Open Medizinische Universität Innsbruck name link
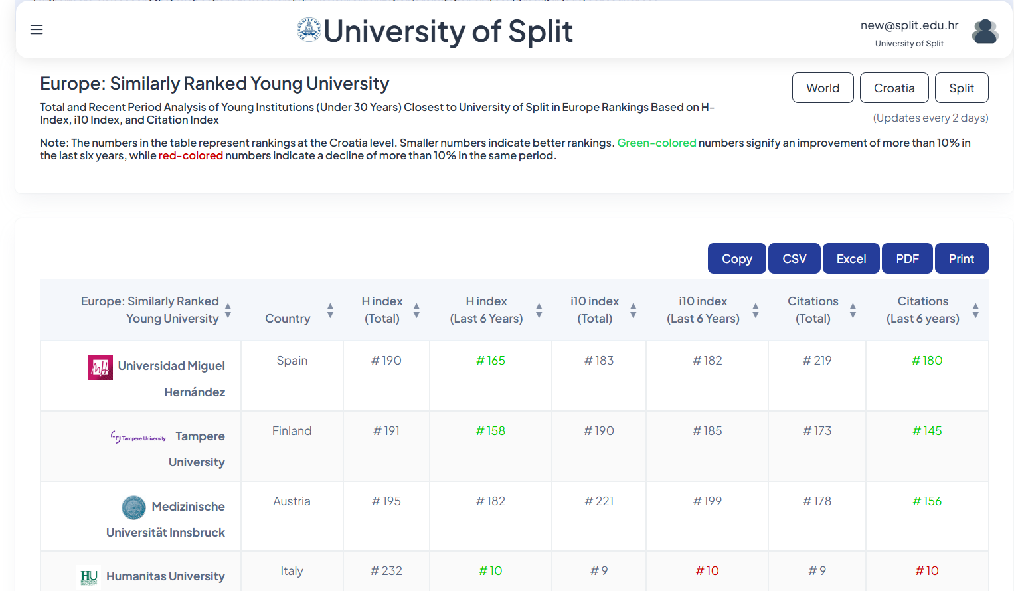 click(x=166, y=519)
